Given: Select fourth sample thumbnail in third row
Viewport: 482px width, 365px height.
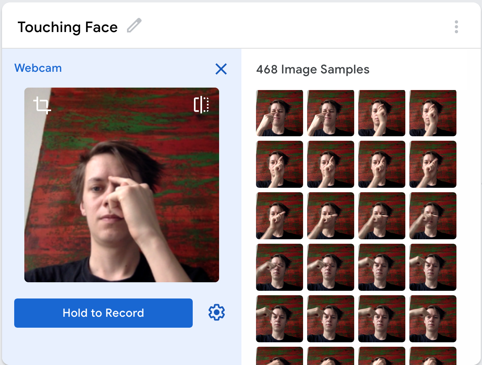Looking at the screenshot, I should click(x=433, y=216).
